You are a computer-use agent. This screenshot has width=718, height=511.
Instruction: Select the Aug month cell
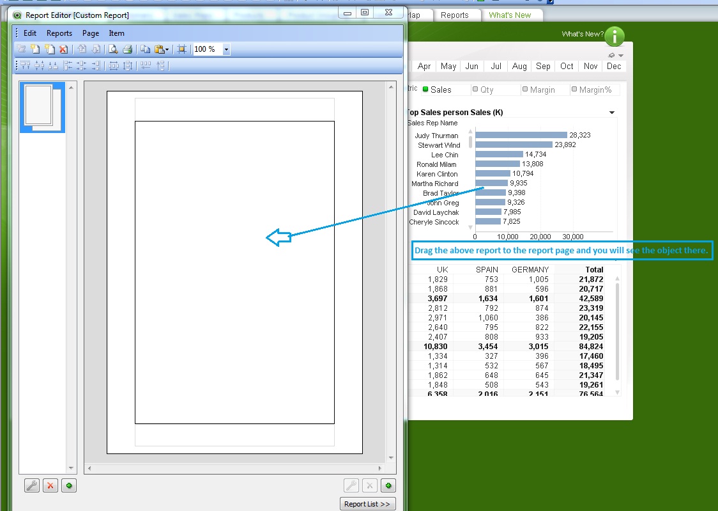(x=519, y=67)
